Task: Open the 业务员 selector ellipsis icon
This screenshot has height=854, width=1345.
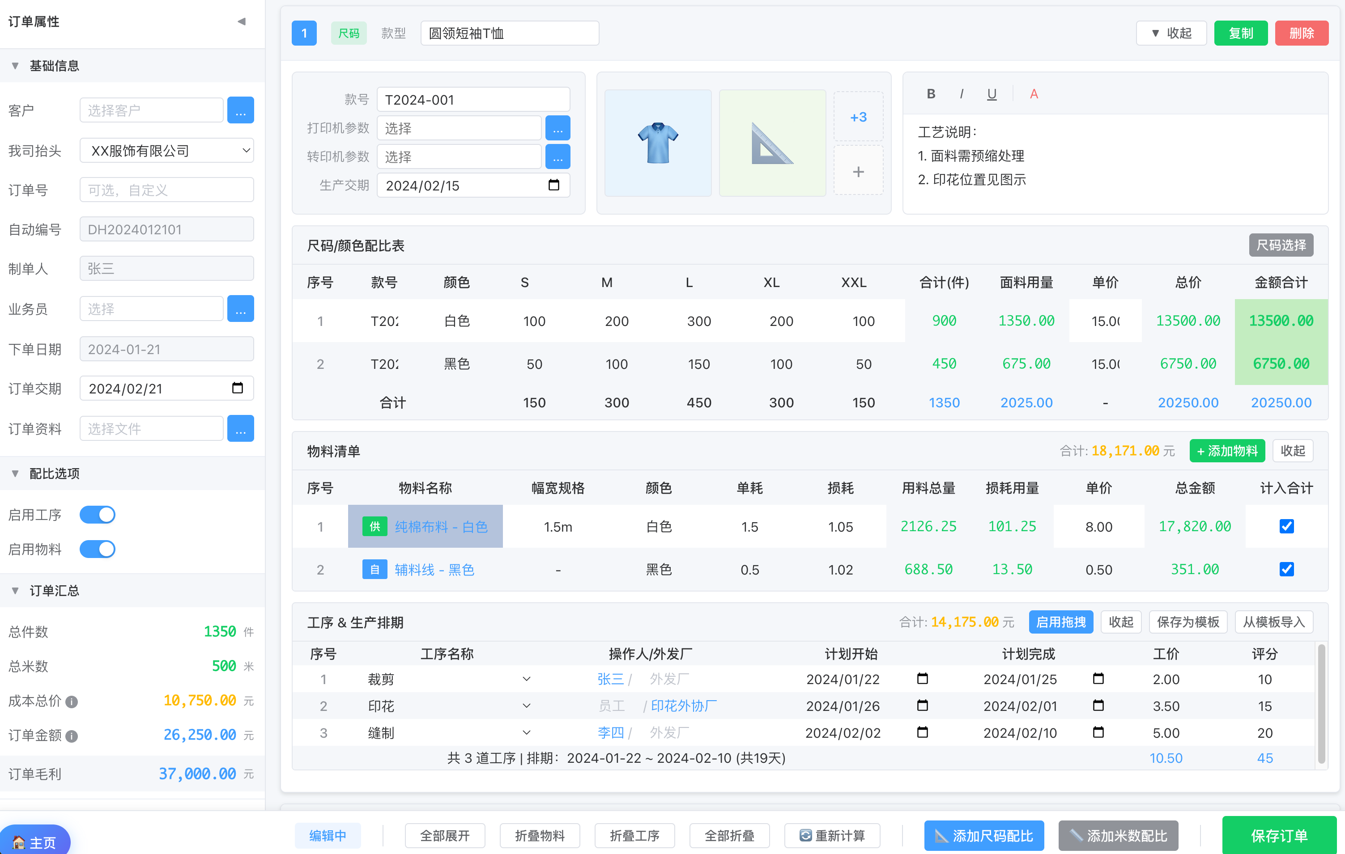Action: click(240, 308)
